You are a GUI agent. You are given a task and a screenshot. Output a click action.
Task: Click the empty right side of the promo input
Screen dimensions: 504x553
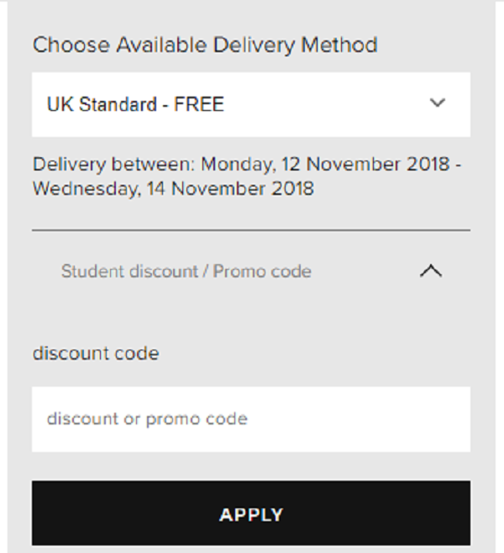pyautogui.click(x=360, y=419)
